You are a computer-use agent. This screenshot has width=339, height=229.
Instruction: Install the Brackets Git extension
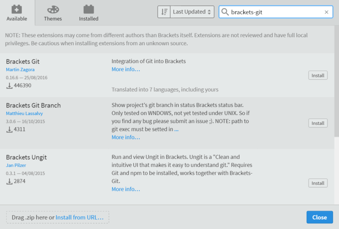(x=318, y=75)
